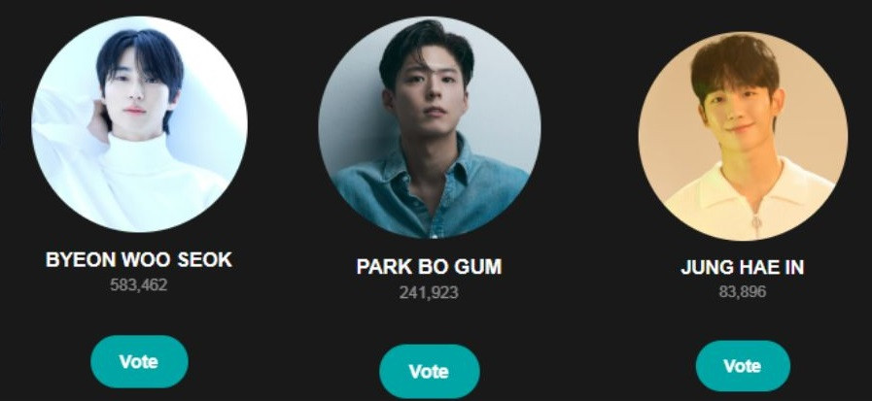Click the JUNG HAE IN name label
Image resolution: width=872 pixels, height=401 pixels.
click(743, 268)
